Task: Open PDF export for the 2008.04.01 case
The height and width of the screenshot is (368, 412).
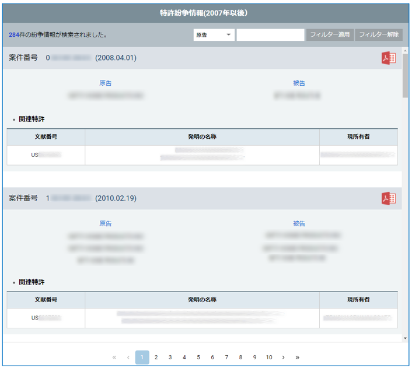Action: pyautogui.click(x=388, y=58)
